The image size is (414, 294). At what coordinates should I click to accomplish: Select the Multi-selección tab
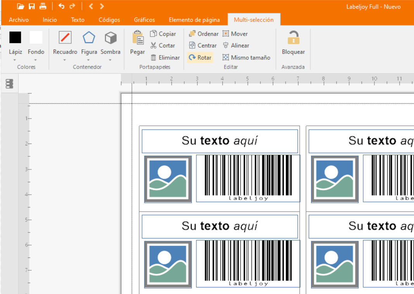[x=254, y=20]
